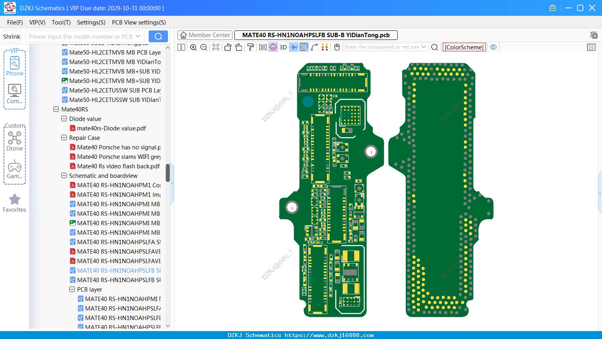Image resolution: width=602 pixels, height=339 pixels.
Task: Select highlighted MATE40 RS-HN1NOAHPSLFB blue entry
Action: (x=115, y=270)
